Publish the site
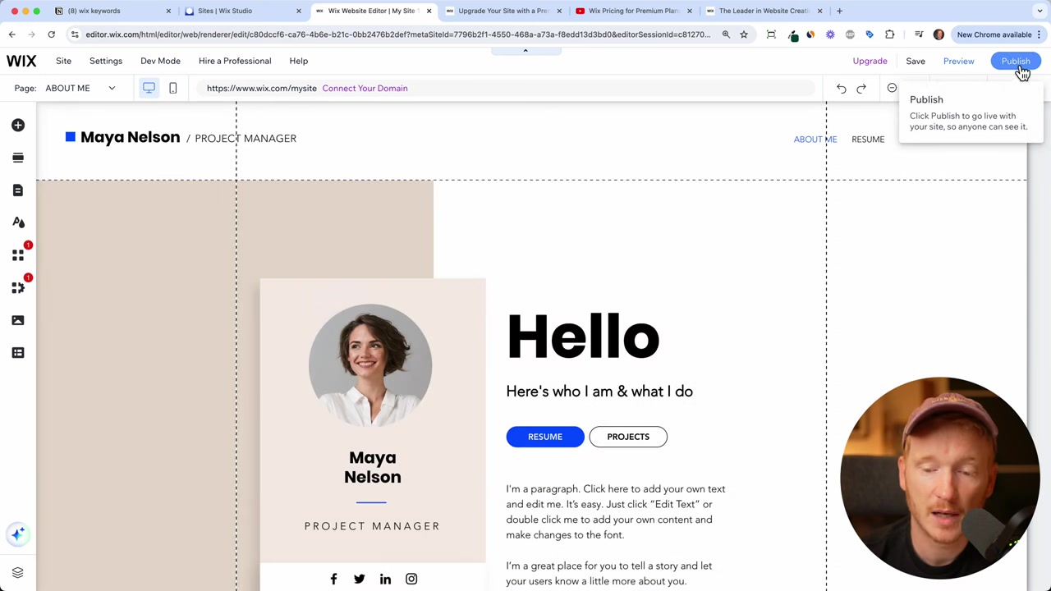The width and height of the screenshot is (1051, 591). click(x=1016, y=61)
